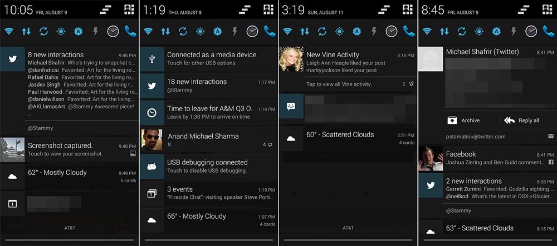This screenshot has width=557, height=246.
Task: Open the Touch to view your screenshot text
Action: point(65,154)
